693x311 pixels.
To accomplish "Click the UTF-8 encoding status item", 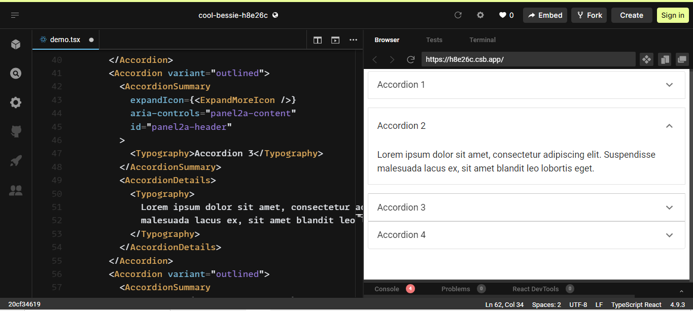I will coord(578,304).
